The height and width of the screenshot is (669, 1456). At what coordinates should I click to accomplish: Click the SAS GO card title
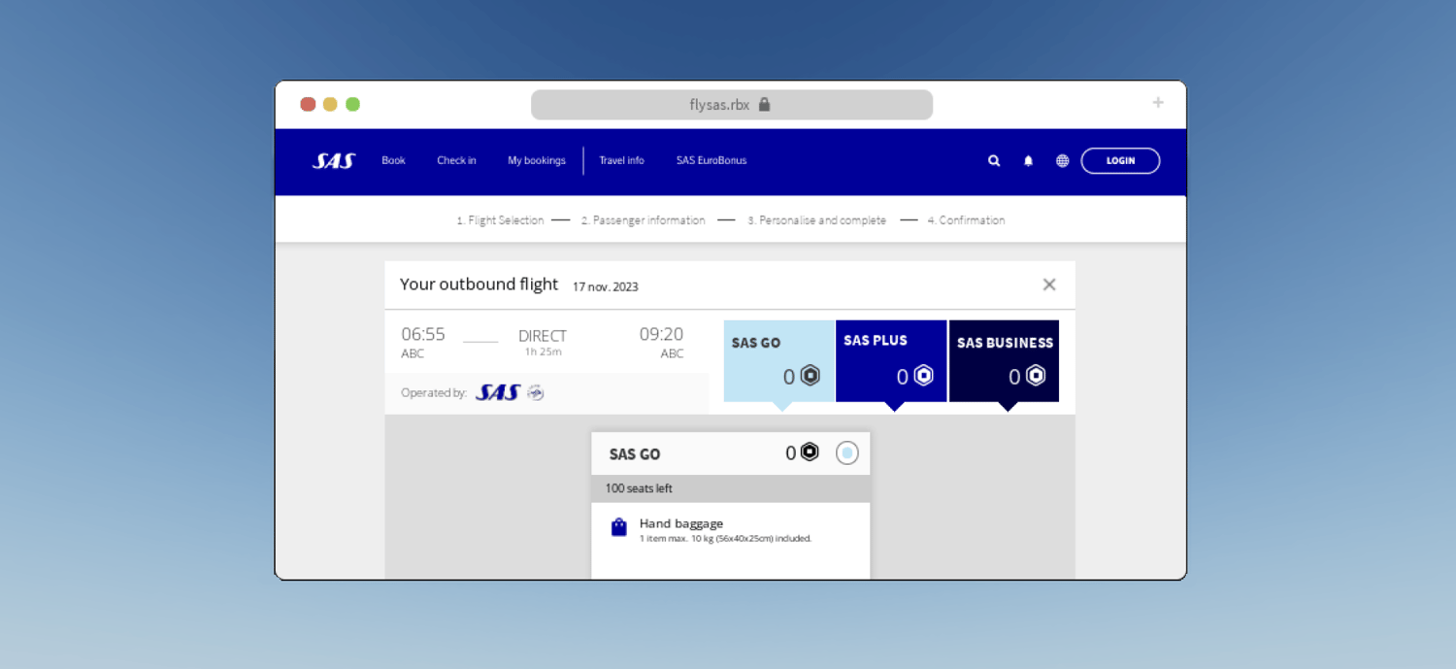[635, 454]
